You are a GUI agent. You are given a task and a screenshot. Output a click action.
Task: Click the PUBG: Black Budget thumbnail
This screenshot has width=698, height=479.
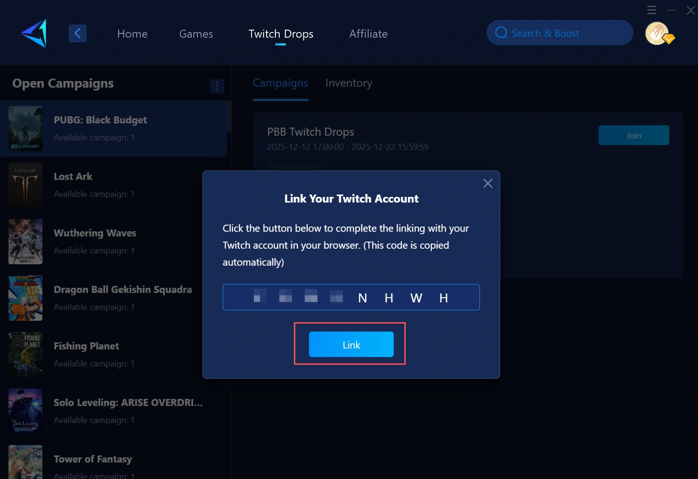[25, 129]
